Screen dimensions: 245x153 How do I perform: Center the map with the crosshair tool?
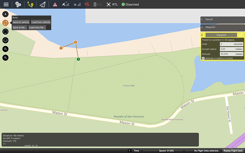coord(5,31)
